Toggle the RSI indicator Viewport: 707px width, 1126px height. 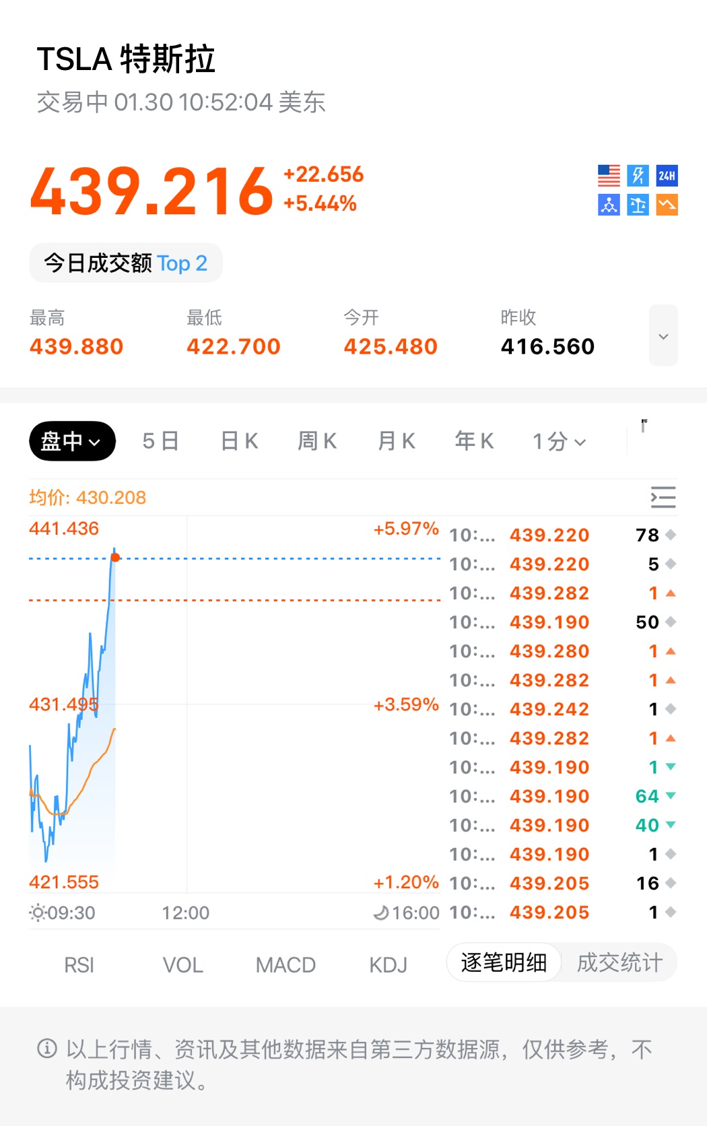point(79,965)
